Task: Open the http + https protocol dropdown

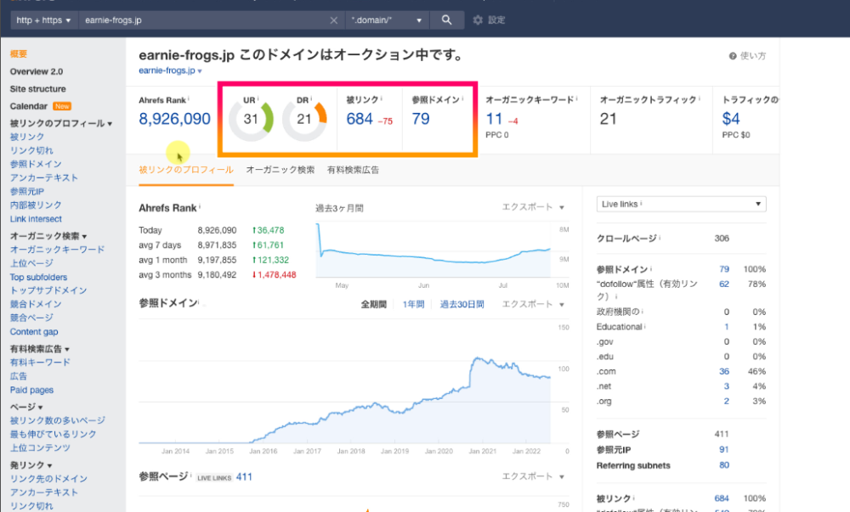Action: click(43, 20)
